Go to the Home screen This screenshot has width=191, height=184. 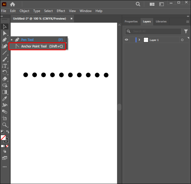point(12,4)
